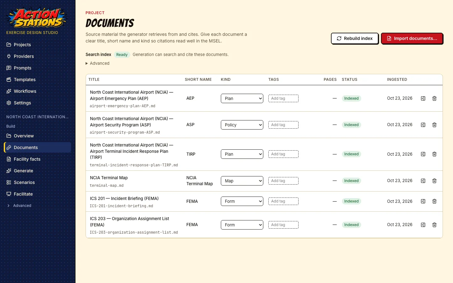The image size is (453, 283).
Task: Click the trash icon for ICS 203 row
Action: [x=434, y=225]
